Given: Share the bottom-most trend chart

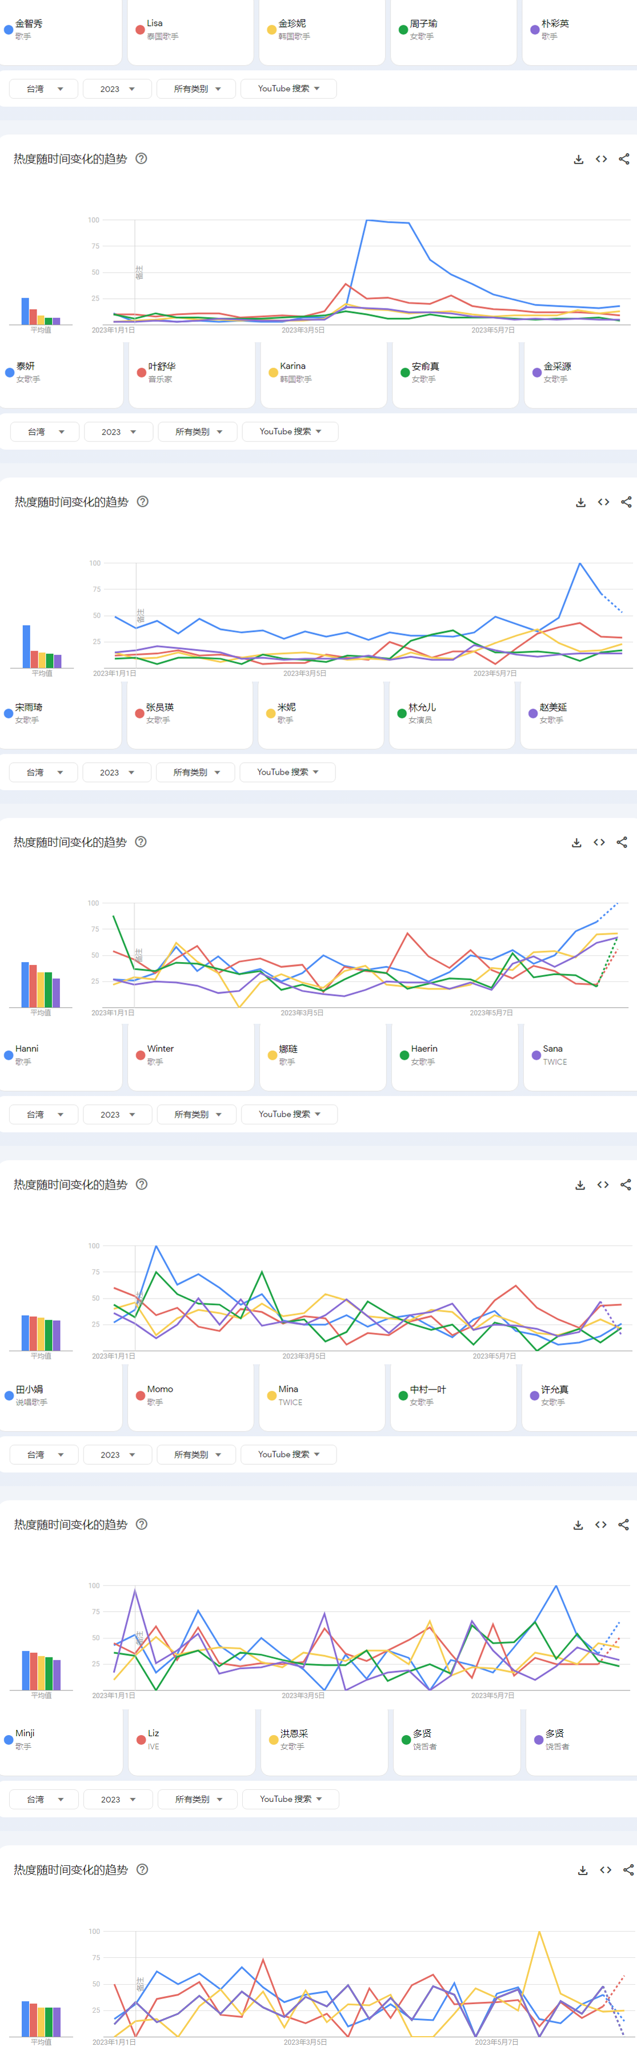Looking at the screenshot, I should (628, 1870).
